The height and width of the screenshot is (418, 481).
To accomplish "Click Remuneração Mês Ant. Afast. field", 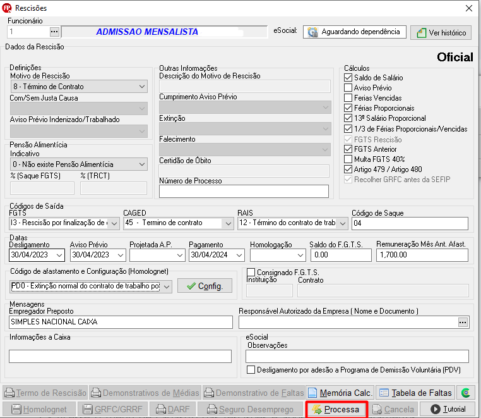I will pos(422,255).
